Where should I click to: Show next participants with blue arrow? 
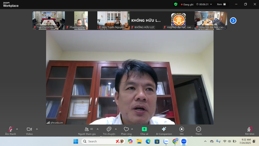(x=233, y=20)
